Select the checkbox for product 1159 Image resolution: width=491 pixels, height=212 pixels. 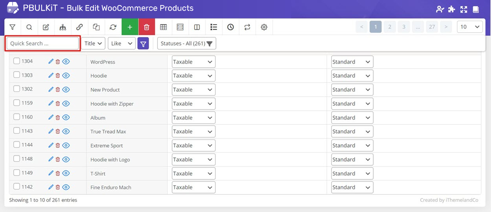[x=16, y=103]
